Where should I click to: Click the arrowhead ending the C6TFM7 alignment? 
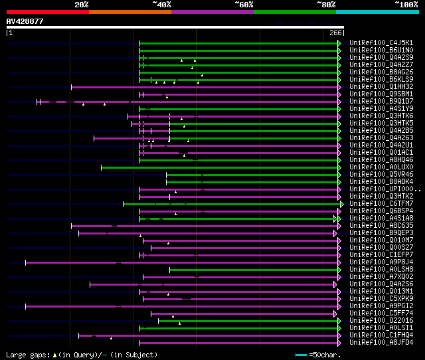click(342, 204)
